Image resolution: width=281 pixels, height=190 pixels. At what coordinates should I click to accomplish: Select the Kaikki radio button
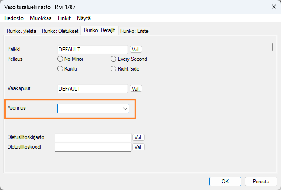pos(60,69)
